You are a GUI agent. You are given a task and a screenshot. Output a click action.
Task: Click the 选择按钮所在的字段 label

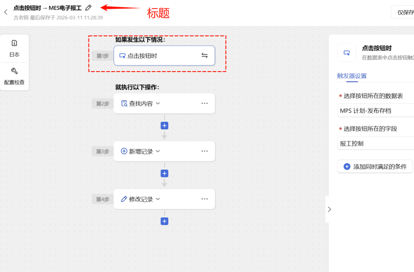[x=370, y=129]
